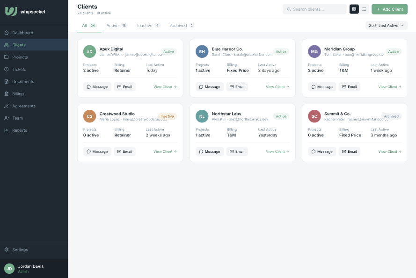Click the Add Client button
This screenshot has height=278, width=416.
point(389,9)
